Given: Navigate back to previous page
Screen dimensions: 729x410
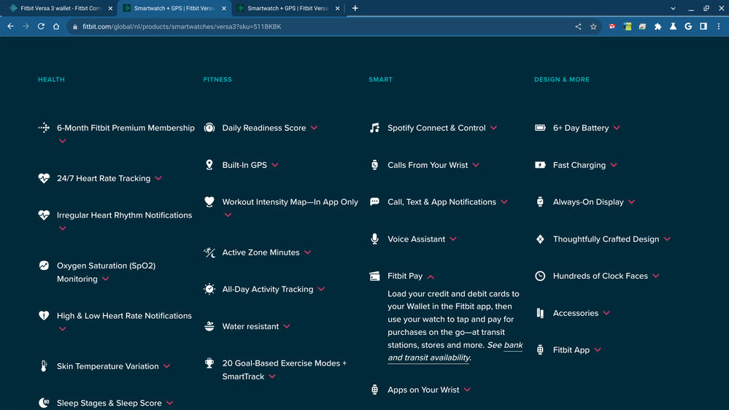Looking at the screenshot, I should (10, 26).
